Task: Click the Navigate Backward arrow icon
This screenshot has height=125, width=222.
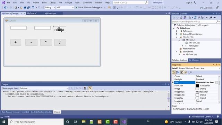Action: tap(5, 8)
